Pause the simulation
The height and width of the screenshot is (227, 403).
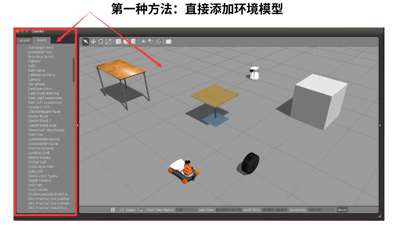point(113,210)
